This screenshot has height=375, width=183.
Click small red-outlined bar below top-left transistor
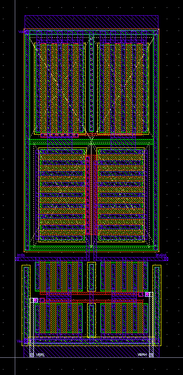[60, 135]
